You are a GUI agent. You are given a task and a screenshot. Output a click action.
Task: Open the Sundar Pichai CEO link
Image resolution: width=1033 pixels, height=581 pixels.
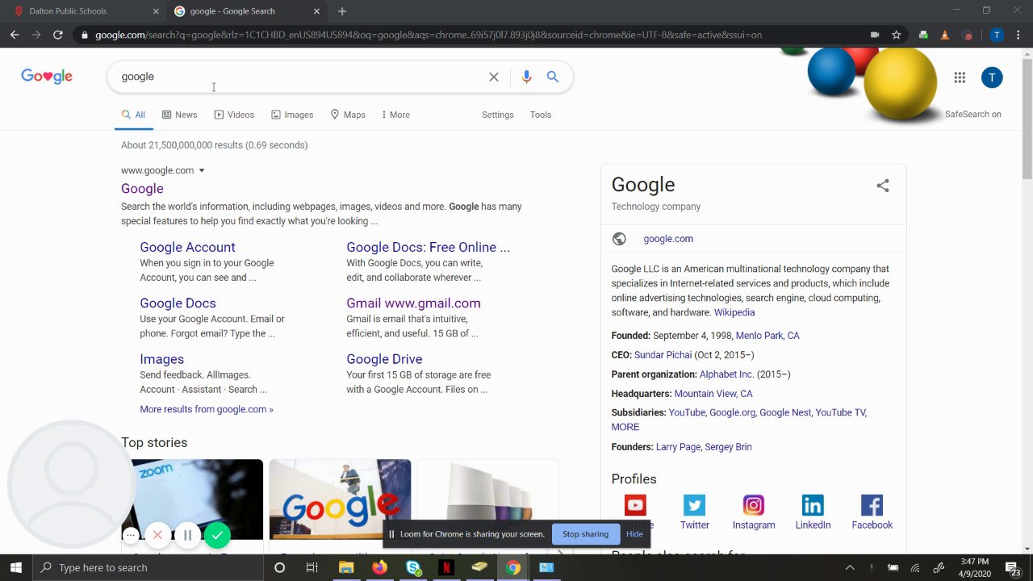click(x=663, y=355)
